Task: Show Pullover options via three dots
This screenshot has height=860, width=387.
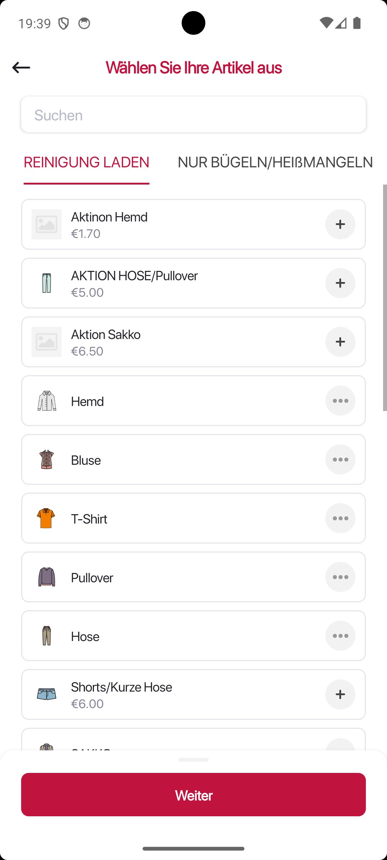Action: pos(340,577)
